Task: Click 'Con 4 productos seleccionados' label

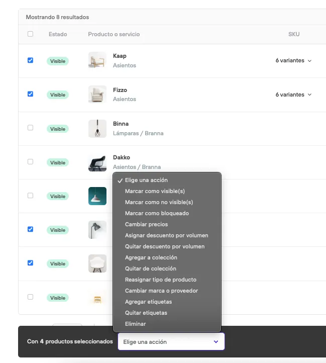Action: (x=70, y=341)
